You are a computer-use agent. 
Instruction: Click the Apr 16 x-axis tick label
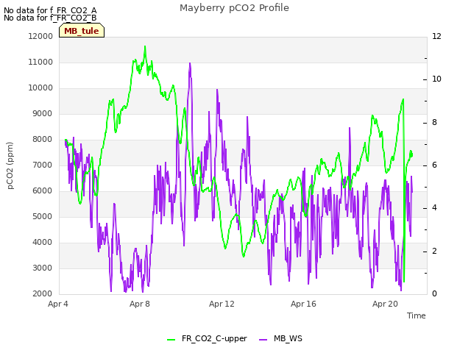point(303,304)
